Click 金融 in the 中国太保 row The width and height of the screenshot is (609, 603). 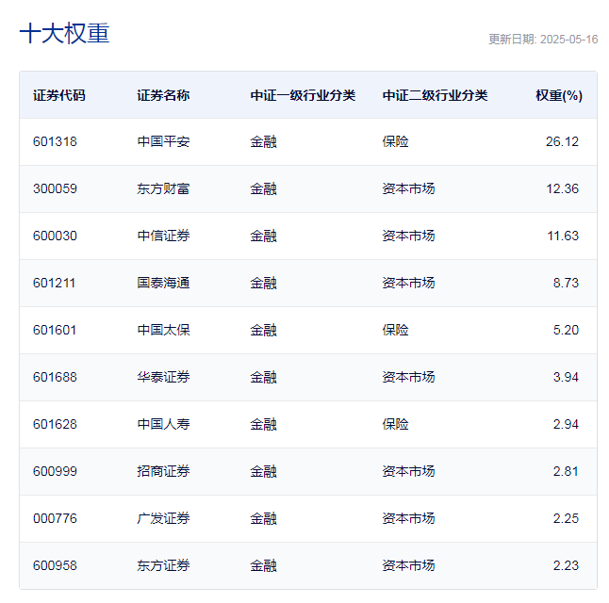coord(263,330)
